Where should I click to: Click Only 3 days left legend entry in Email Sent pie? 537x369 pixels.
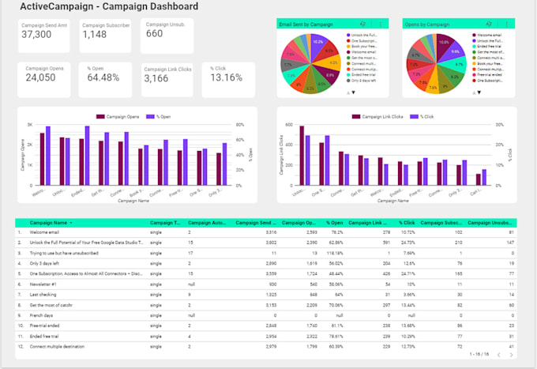click(x=362, y=81)
